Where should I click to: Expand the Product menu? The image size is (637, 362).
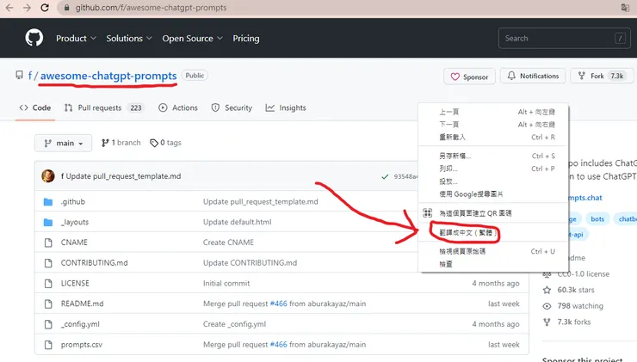76,38
